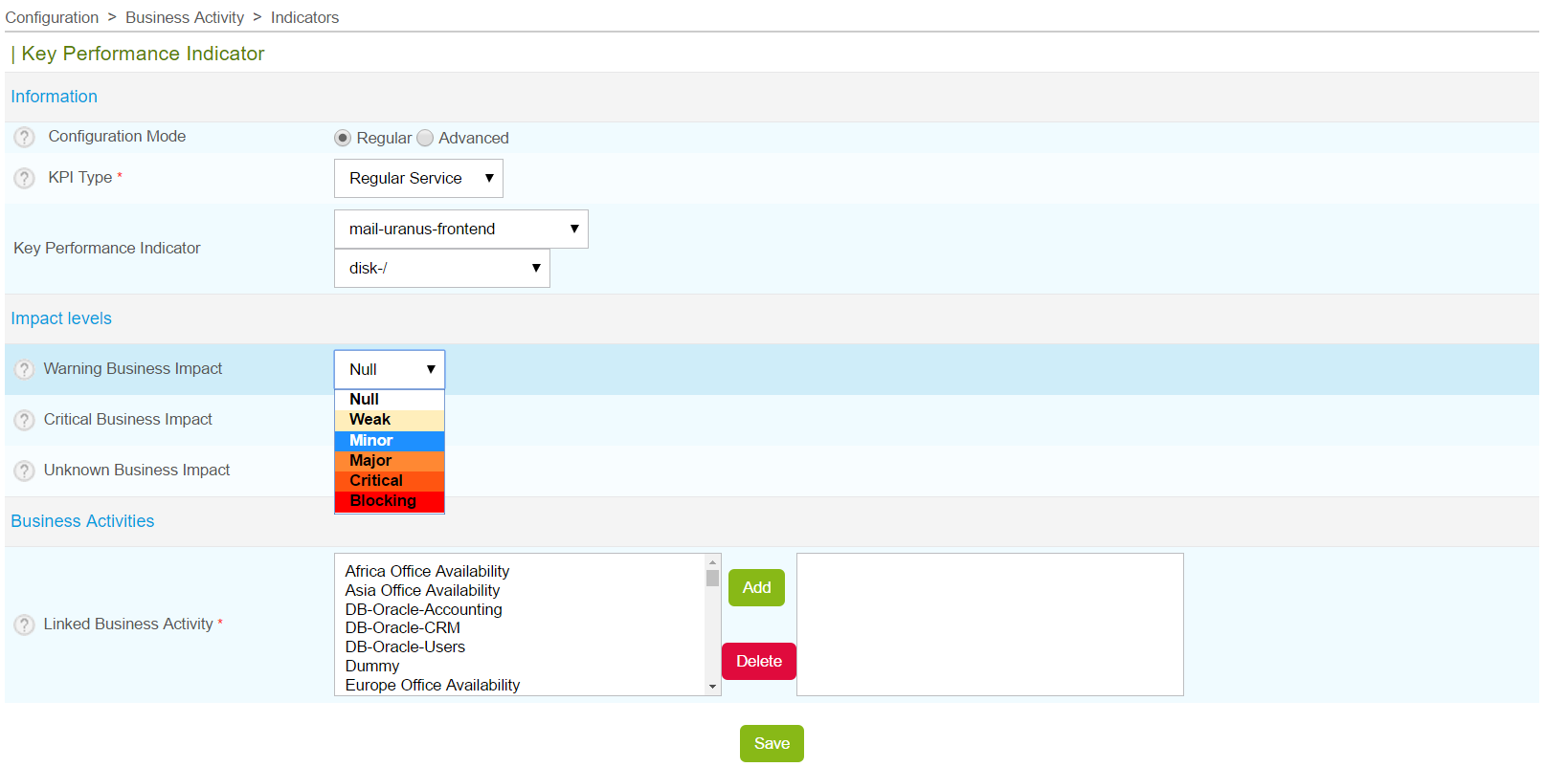Click help icon for Warning Business Impact
The height and width of the screenshot is (767, 1545).
coord(25,369)
